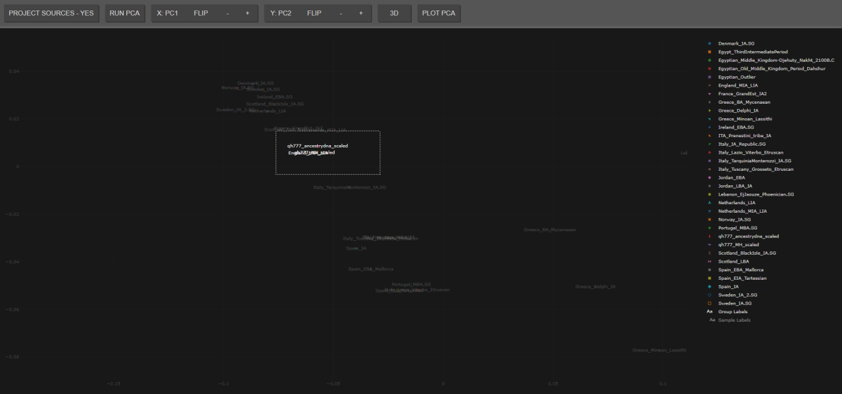842x394 pixels.
Task: Hide Spain_EIA_Tartessian series in legend
Action: [742, 278]
